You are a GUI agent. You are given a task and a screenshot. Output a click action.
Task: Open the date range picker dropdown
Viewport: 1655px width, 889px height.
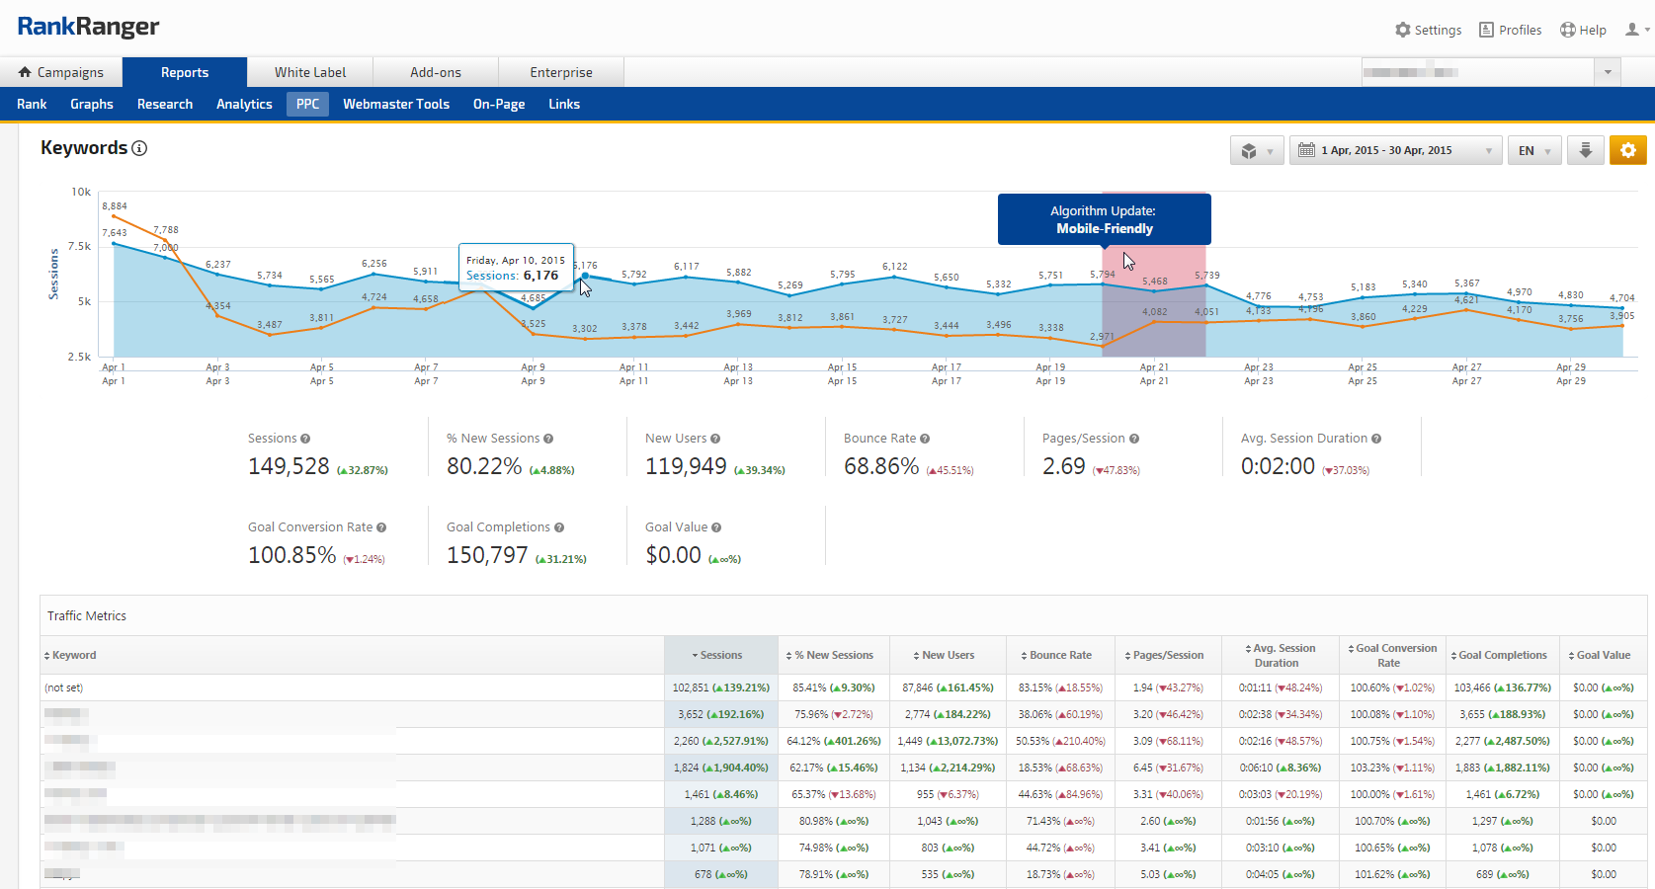tap(1394, 150)
